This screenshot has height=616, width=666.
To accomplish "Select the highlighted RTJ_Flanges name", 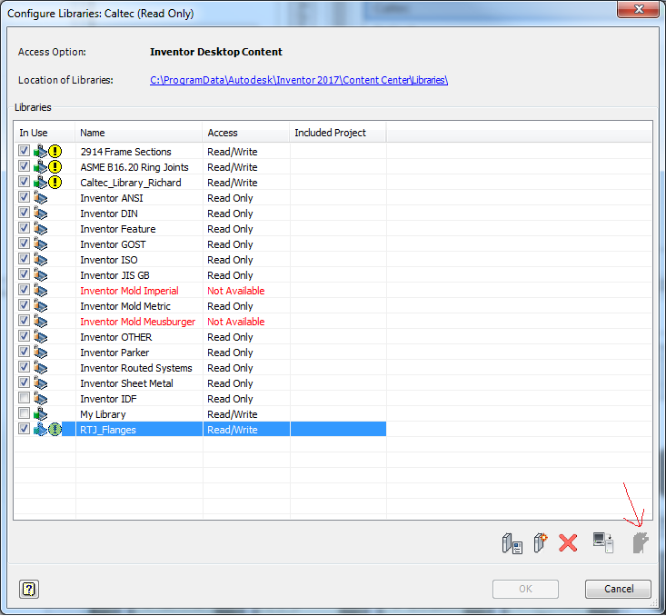I will pos(108,430).
